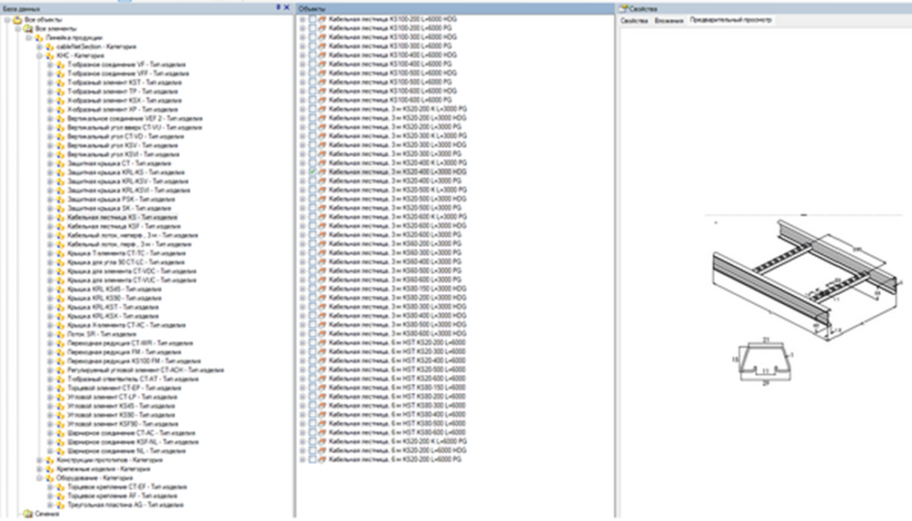Expand Т-образный элемент KST node

point(50,83)
